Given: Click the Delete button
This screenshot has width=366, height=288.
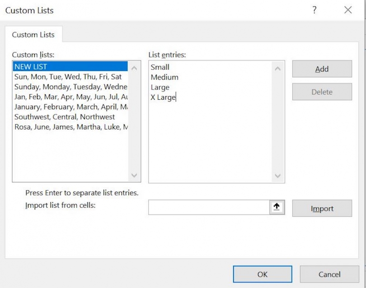Looking at the screenshot, I should coord(322,92).
